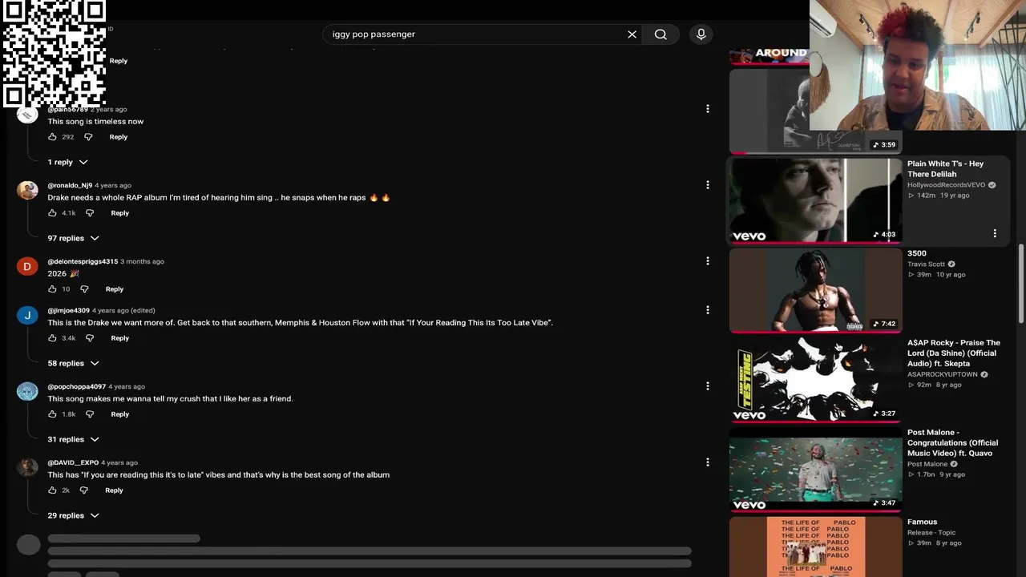Expand the '1 reply' thread
Viewport: 1026px width, 577px height.
67,162
